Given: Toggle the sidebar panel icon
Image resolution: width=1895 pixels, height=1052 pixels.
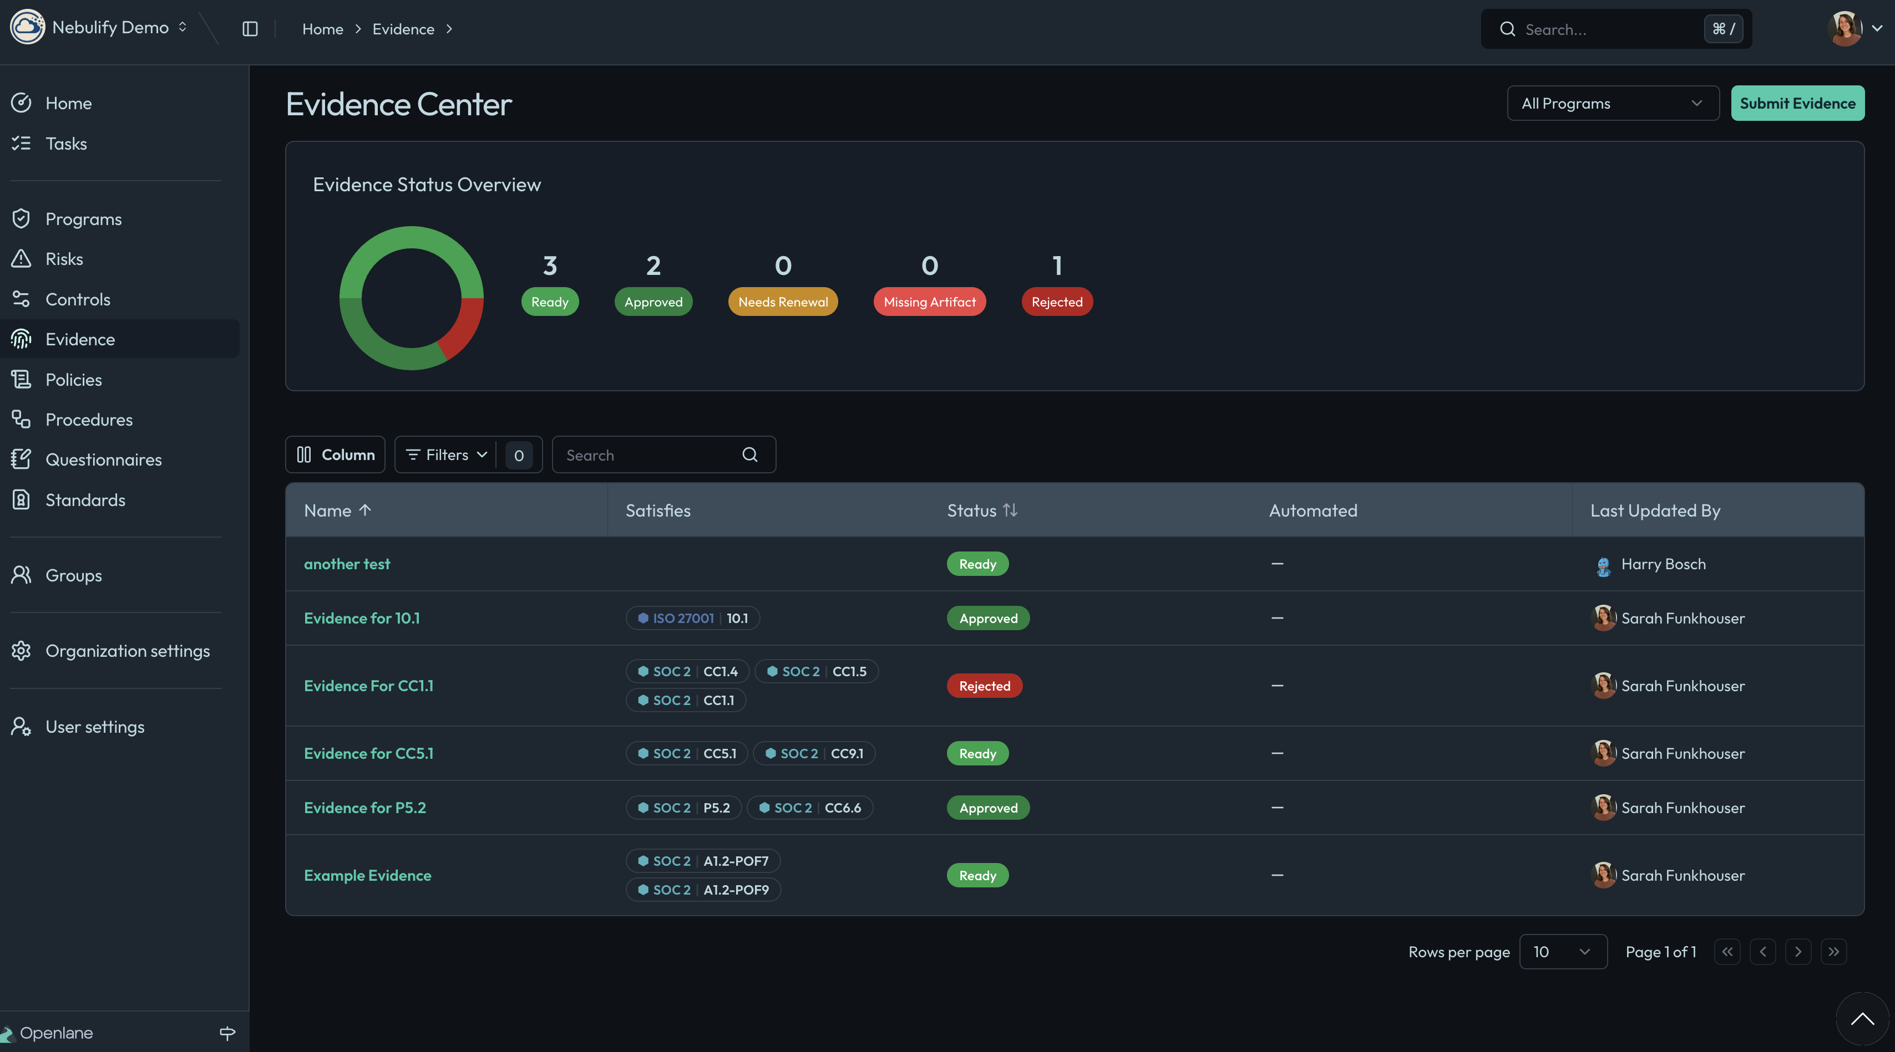Looking at the screenshot, I should [x=250, y=29].
